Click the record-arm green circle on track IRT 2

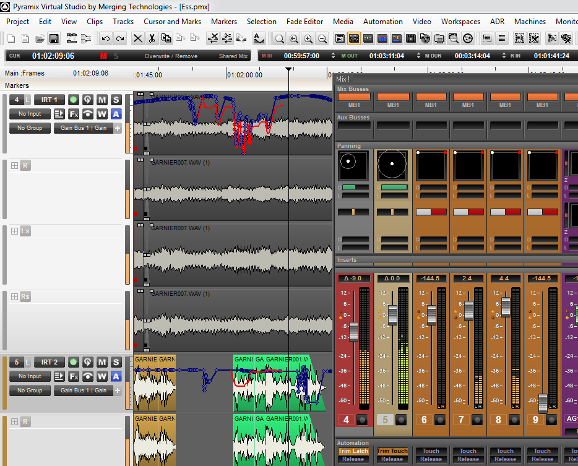74,362
